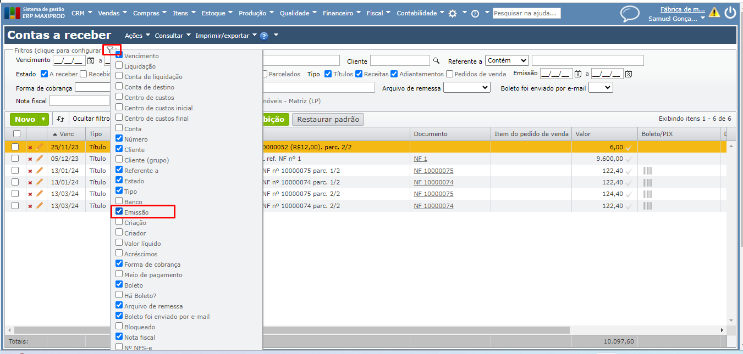Expand the Referente a Contém dropdown
Viewport: 743px width, 354px height.
[x=507, y=60]
